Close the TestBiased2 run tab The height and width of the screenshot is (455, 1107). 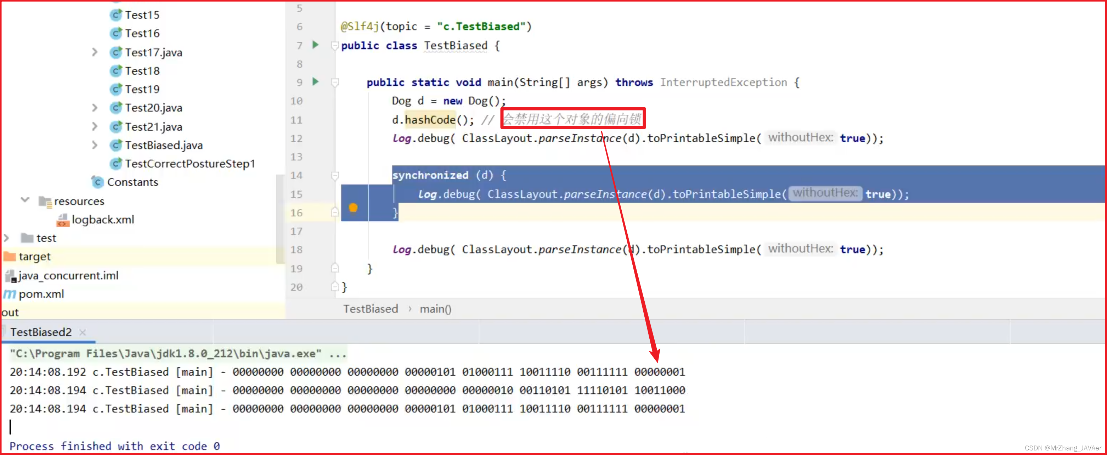pos(83,332)
